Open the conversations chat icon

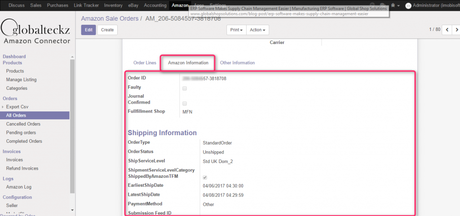pyautogui.click(x=383, y=5)
